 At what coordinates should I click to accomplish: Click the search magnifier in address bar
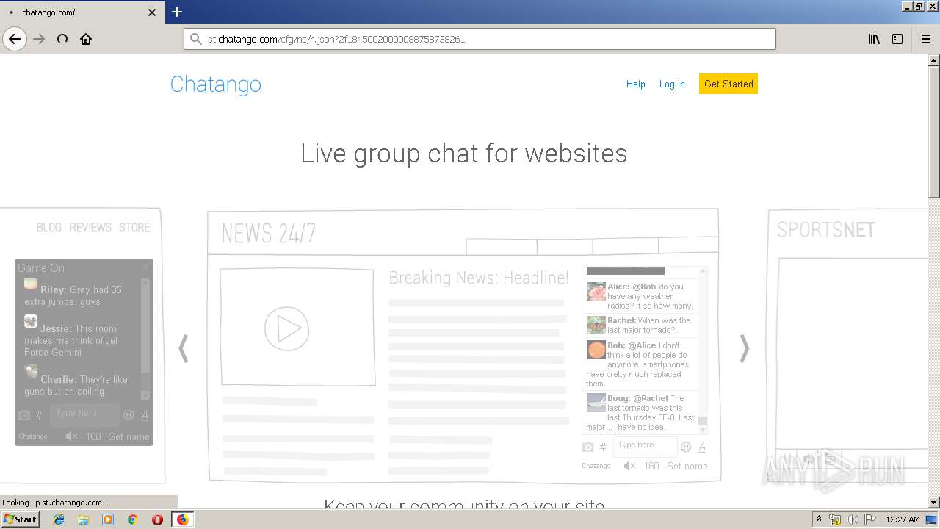195,39
